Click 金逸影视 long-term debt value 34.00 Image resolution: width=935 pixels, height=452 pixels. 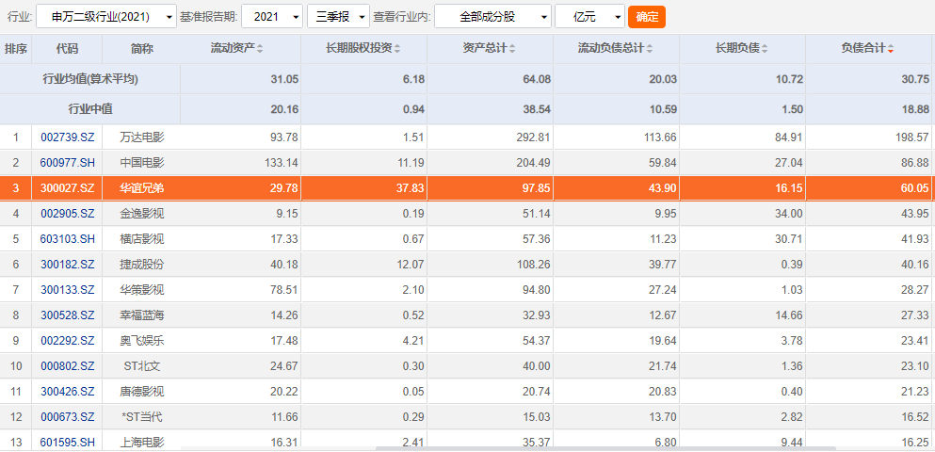[789, 214]
